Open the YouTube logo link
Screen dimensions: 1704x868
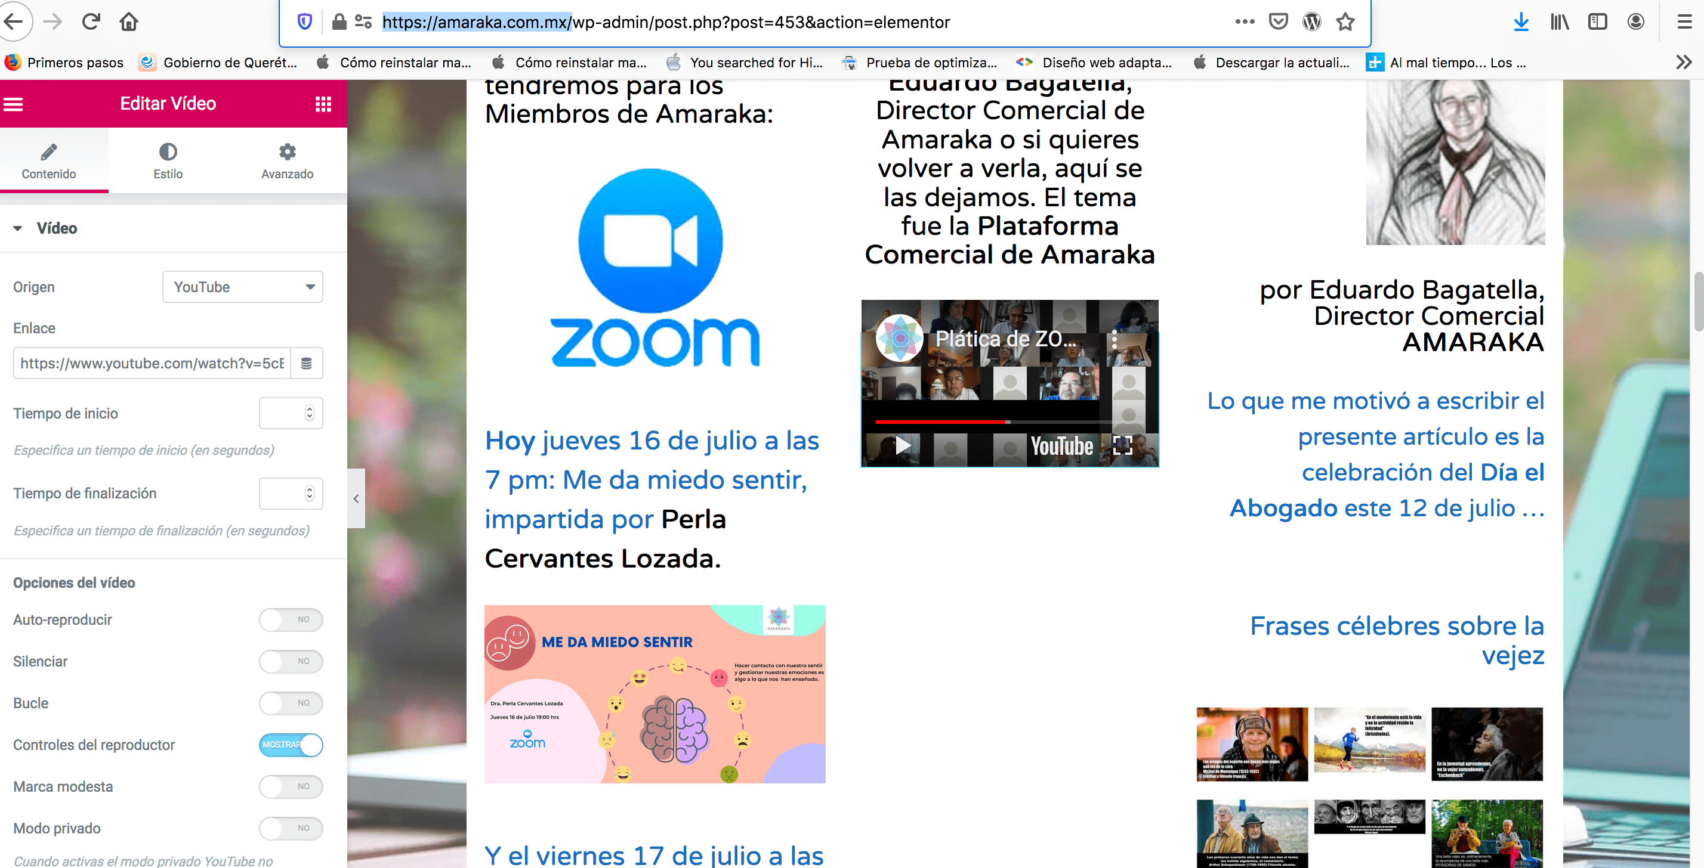(x=1061, y=447)
